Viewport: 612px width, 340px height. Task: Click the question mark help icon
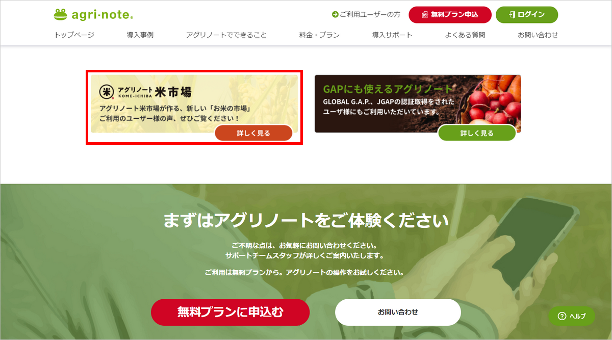pos(562,316)
